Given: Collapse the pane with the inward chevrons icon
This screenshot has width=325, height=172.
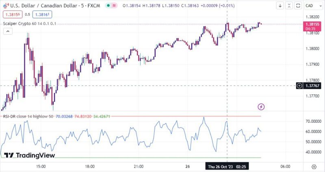Looking at the screenshot, I should [289, 6].
